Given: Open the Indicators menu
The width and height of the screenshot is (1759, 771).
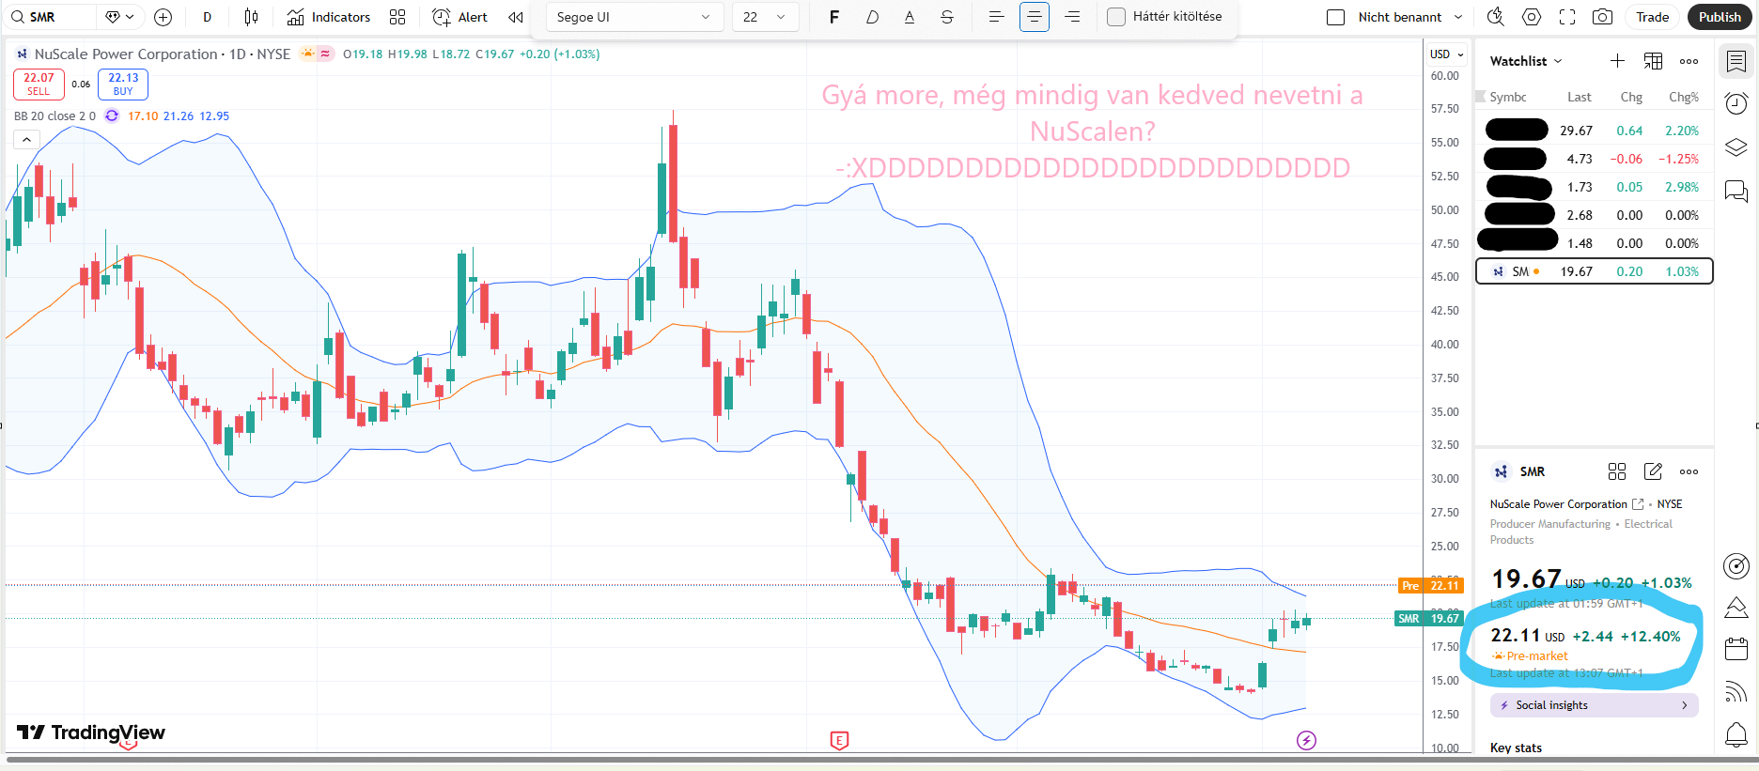Looking at the screenshot, I should tap(329, 17).
